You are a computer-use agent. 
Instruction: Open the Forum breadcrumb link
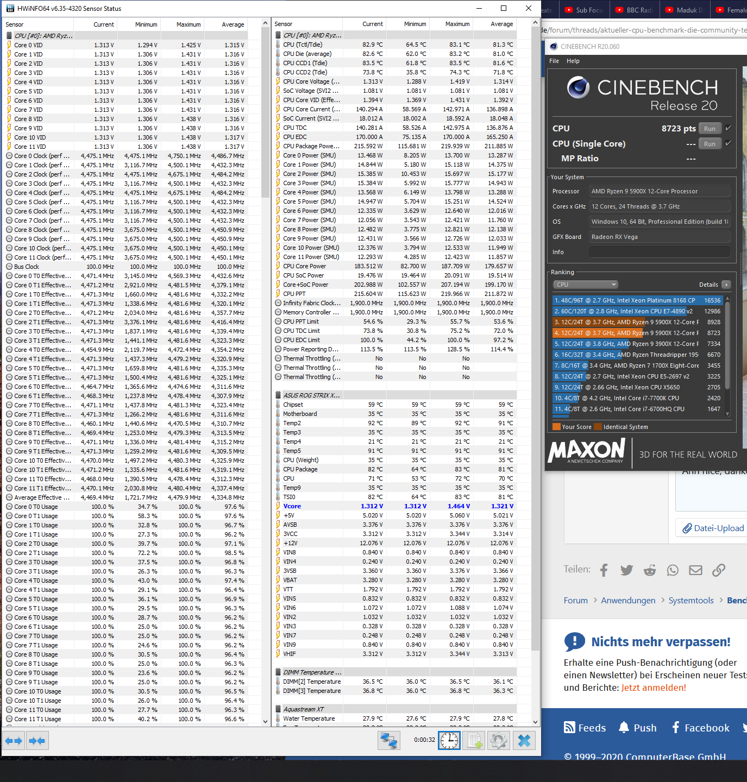point(575,600)
